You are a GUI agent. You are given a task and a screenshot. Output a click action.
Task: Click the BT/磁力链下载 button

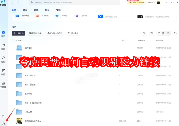[55, 33]
